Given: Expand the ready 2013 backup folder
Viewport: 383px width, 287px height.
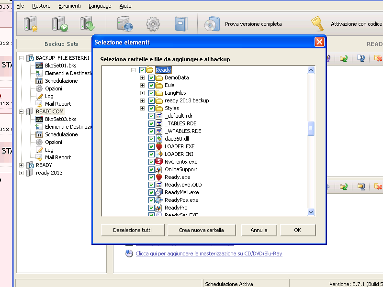Looking at the screenshot, I should coord(142,100).
